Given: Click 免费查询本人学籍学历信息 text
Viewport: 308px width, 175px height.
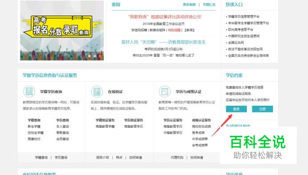Looking at the screenshot, I should [x=244, y=87].
